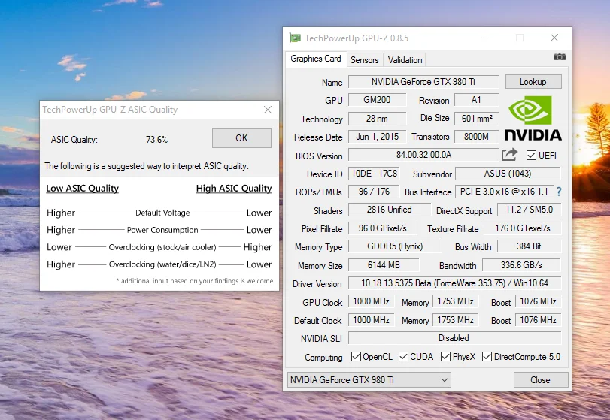Click the Revision field showing A1
This screenshot has height=420, width=610.
coord(477,100)
